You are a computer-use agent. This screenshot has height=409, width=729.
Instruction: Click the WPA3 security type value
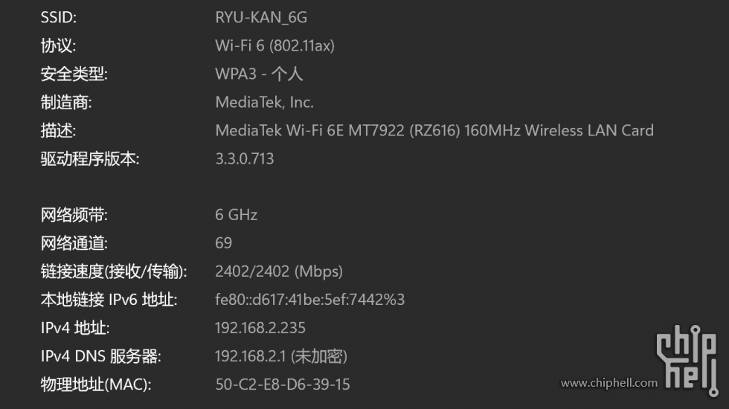pos(259,74)
